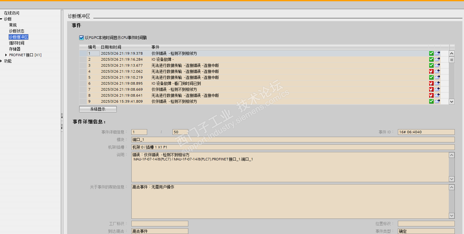This screenshot has width=464, height=234.
Task: Click the 说明 box scroll-up arrow
Action: (x=452, y=155)
